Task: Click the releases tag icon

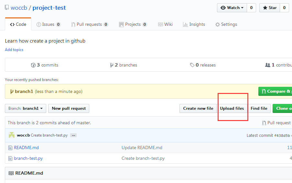Action: click(192, 65)
